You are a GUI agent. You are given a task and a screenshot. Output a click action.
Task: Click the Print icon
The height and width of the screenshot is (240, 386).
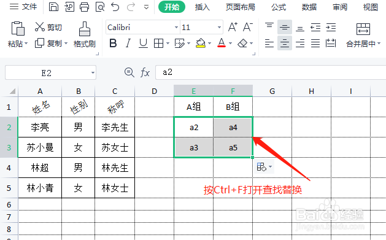[x=84, y=7]
